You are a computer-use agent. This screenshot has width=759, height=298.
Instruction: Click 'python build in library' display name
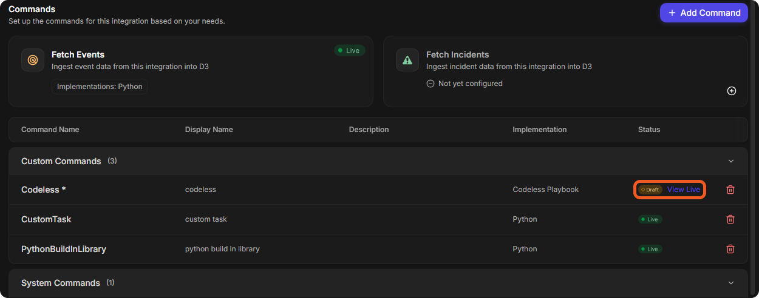point(222,249)
